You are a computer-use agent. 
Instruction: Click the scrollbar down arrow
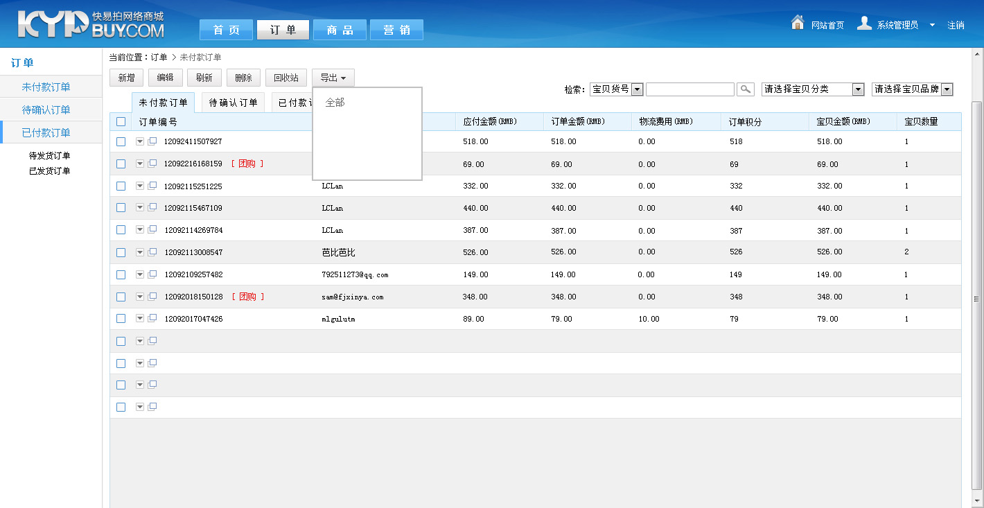[977, 500]
